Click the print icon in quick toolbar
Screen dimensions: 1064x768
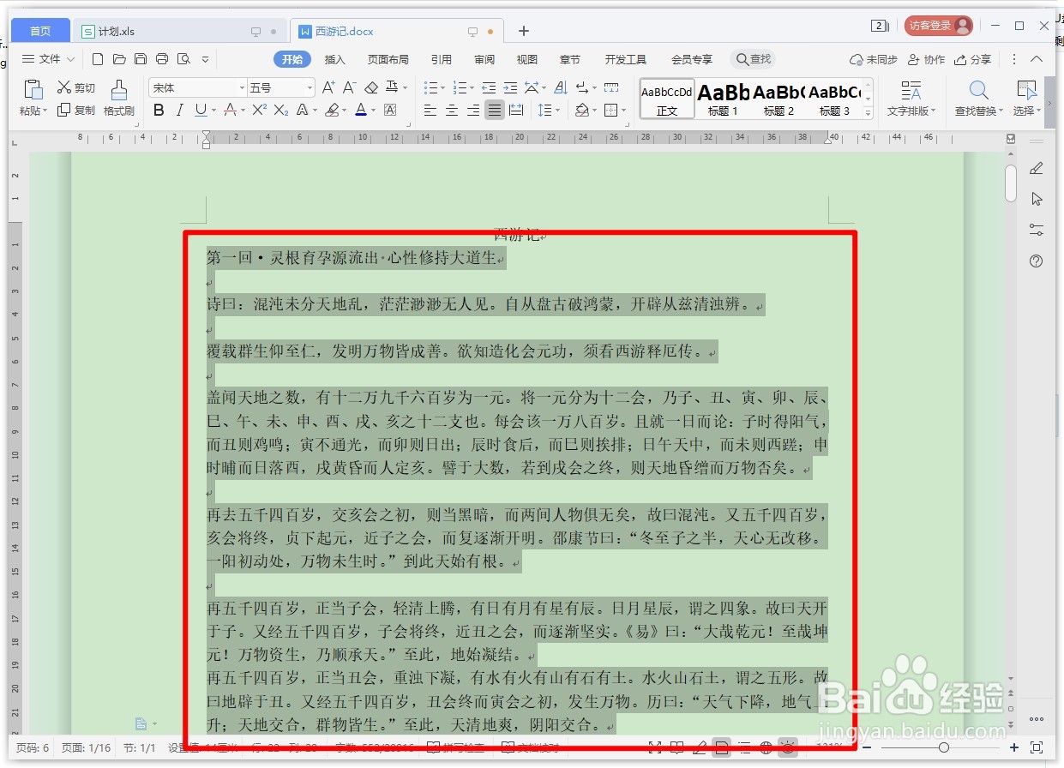coord(162,59)
